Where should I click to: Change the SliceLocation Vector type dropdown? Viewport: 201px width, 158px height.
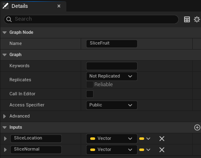point(112,139)
